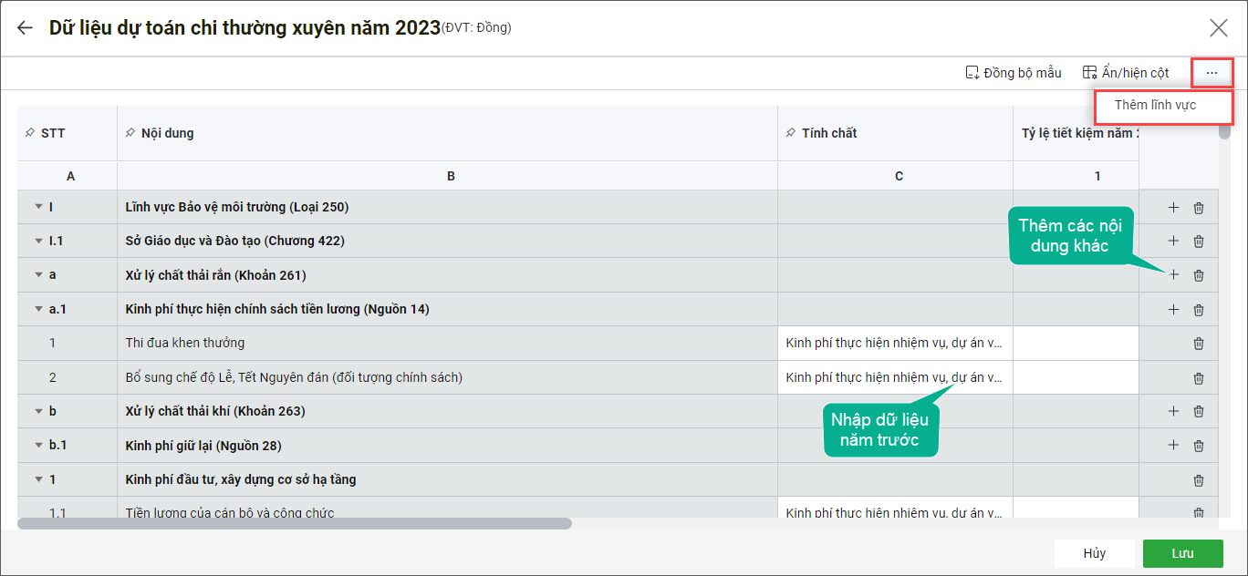Collapse the a.1 Kinh phí thực hiện chính sách row
Screen dimensions: 1248x576
38,309
